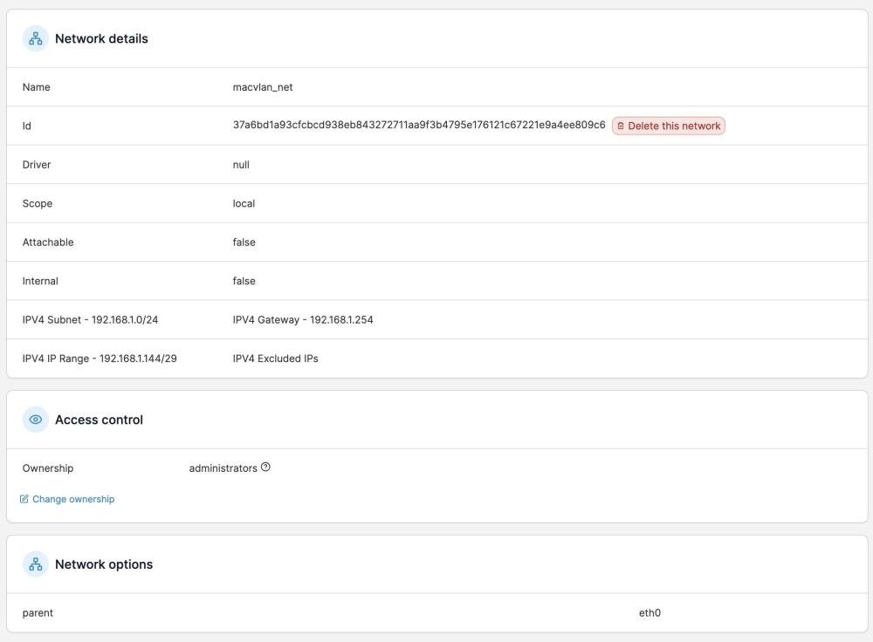The width and height of the screenshot is (873, 642).
Task: Click the edit icon next to Change ownership
Action: point(24,499)
